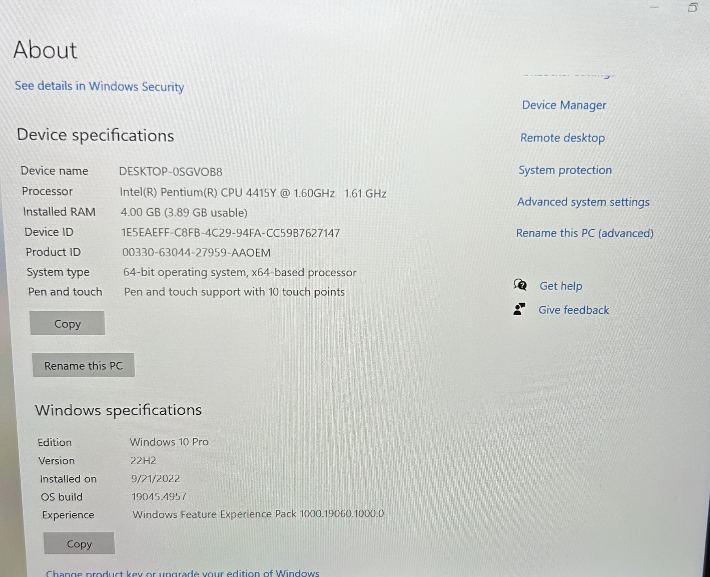Click the Device ID value text

[230, 233]
